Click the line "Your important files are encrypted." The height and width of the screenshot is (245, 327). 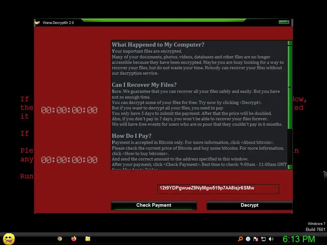[x=147, y=51]
